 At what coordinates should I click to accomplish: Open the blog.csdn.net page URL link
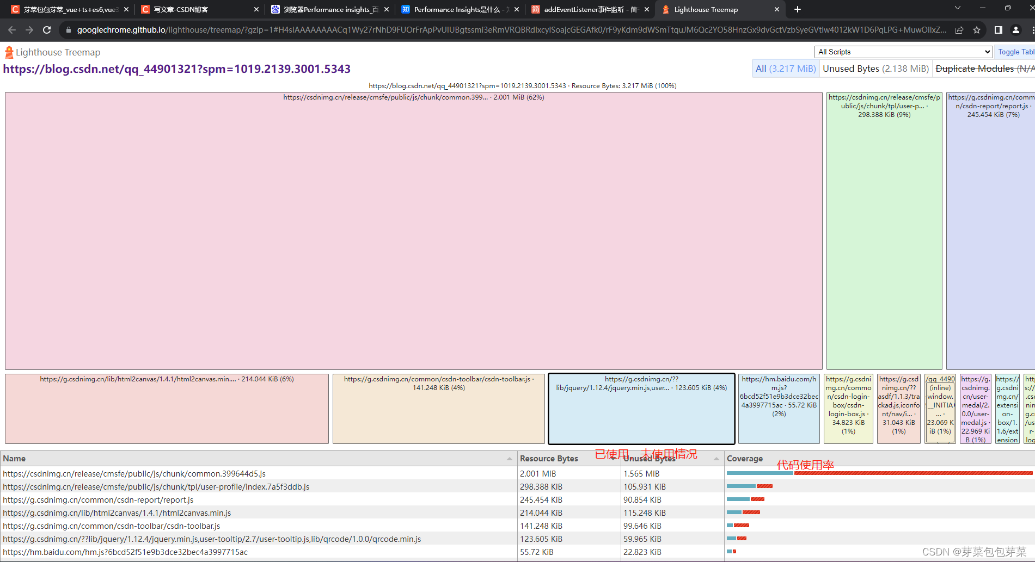[177, 69]
